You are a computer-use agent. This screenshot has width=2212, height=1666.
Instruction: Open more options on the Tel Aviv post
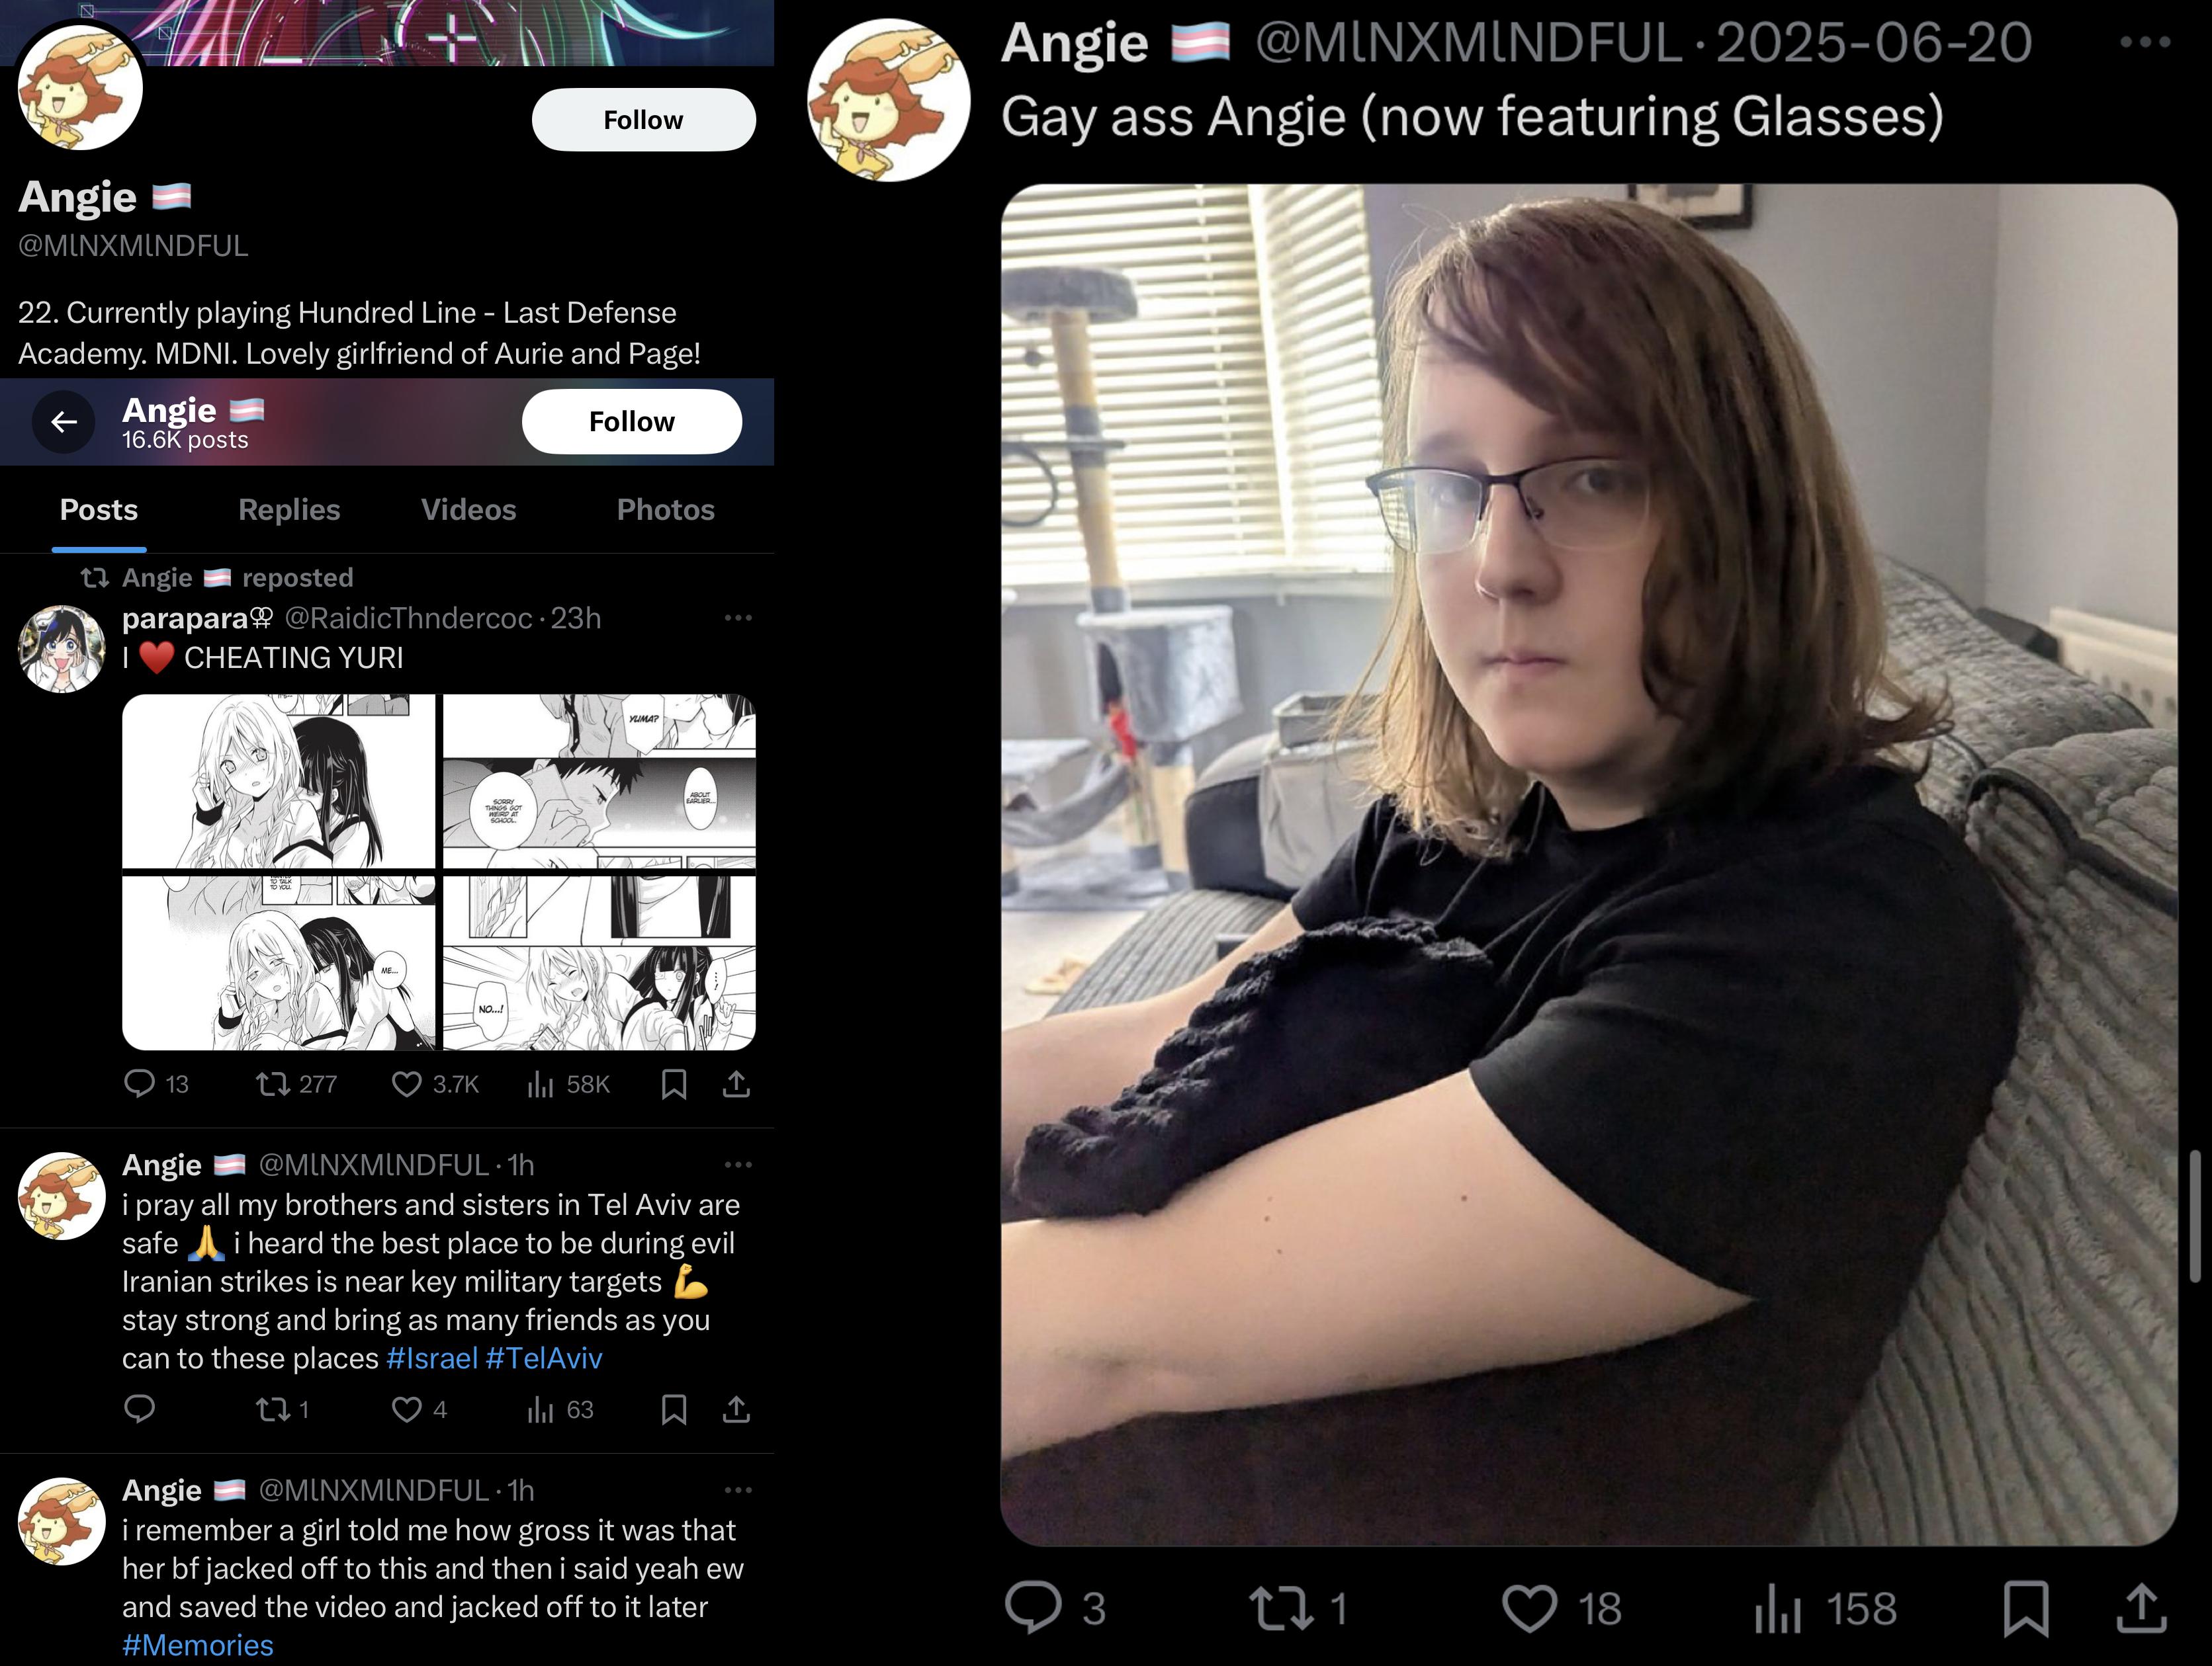738,1164
